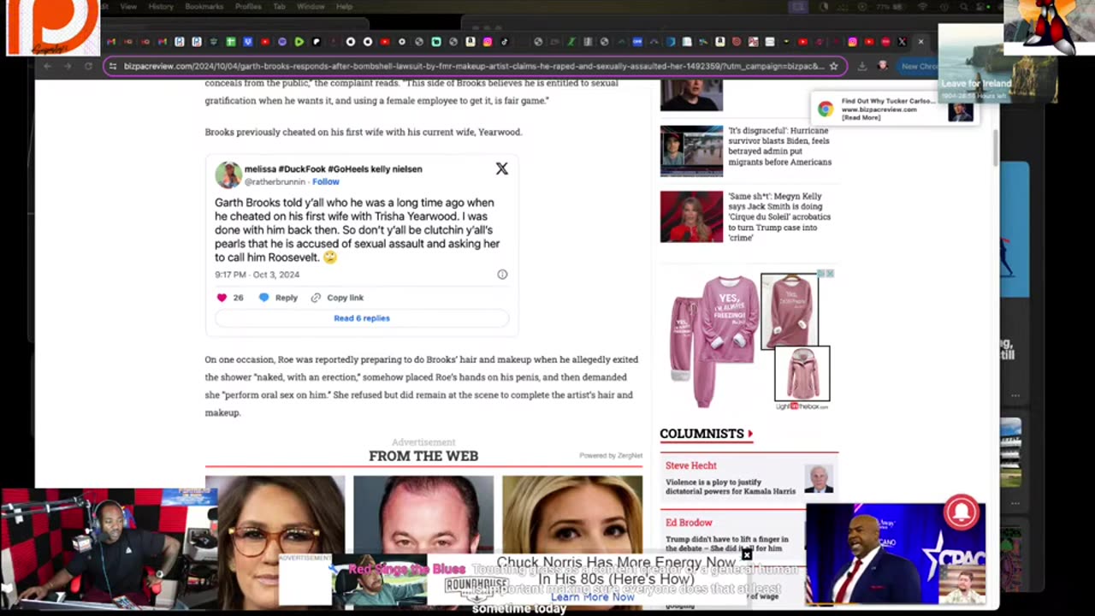Expand the COLUMNISTS section arrow
Screen dimensions: 1095x616
pyautogui.click(x=750, y=434)
